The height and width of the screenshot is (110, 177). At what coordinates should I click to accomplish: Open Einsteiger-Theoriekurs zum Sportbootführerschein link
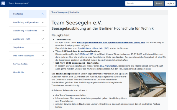[x=111, y=43]
